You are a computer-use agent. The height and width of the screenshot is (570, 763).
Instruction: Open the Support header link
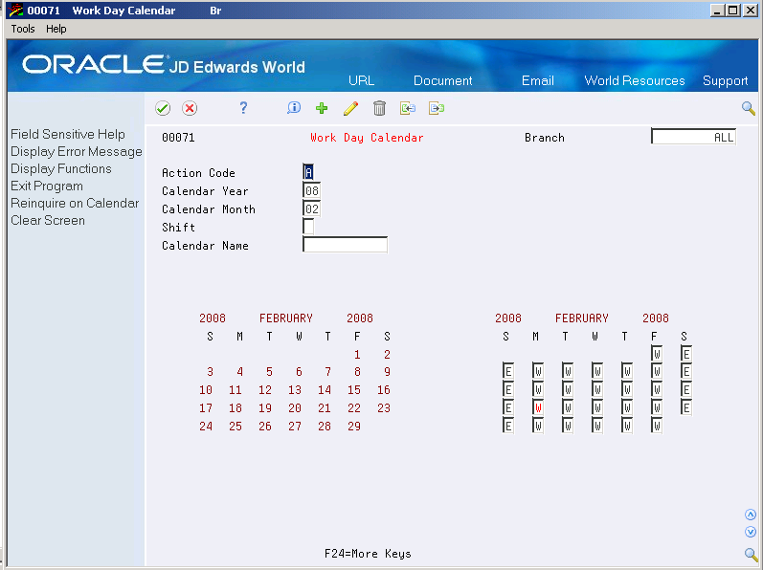point(725,80)
